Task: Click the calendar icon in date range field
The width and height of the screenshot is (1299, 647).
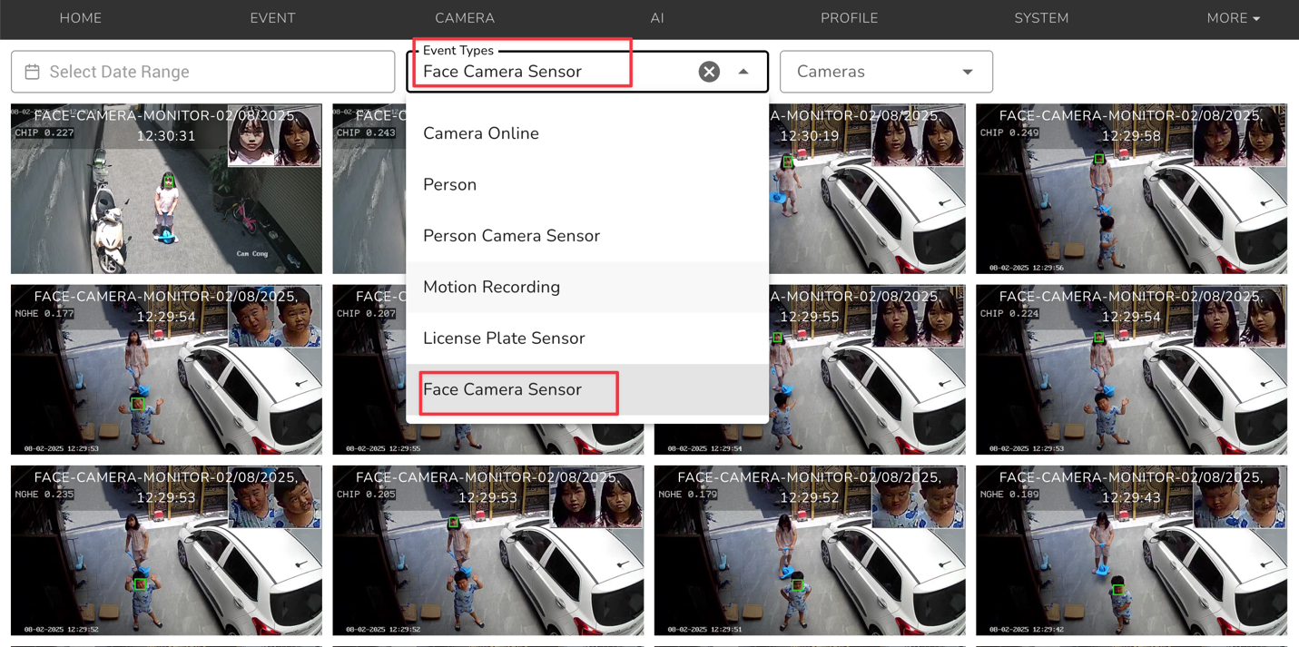Action: 33,72
